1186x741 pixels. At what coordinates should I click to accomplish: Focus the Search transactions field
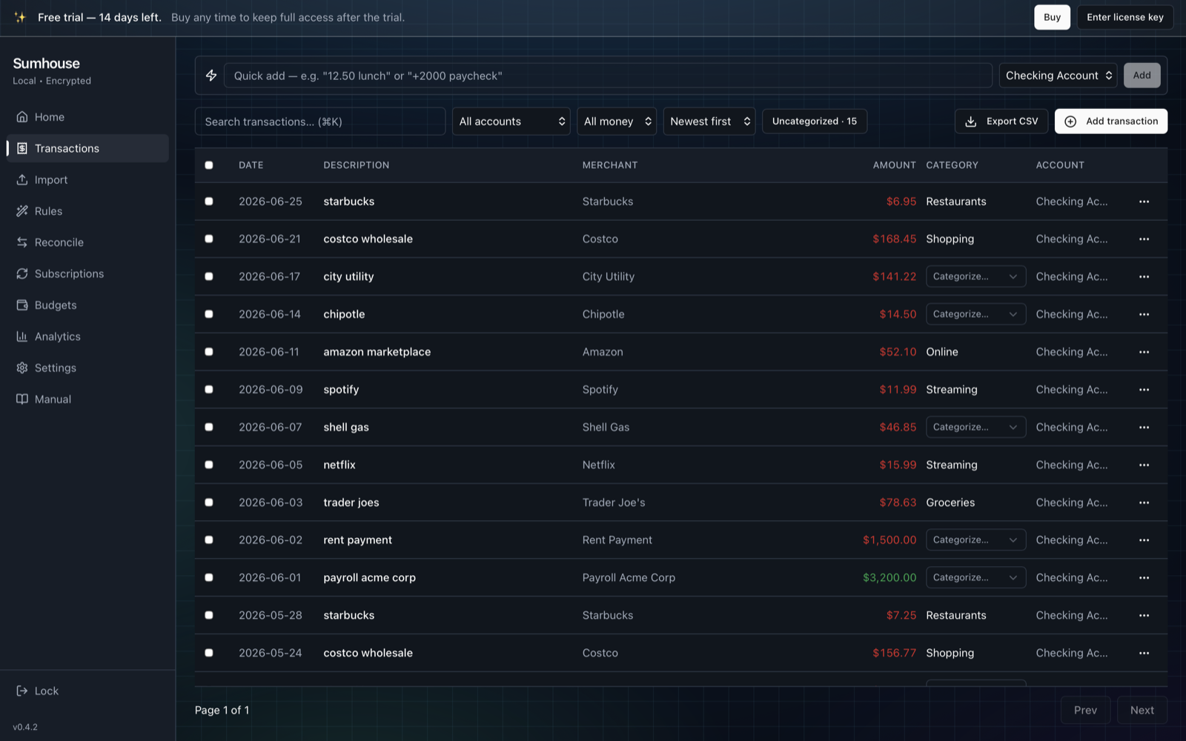(319, 122)
